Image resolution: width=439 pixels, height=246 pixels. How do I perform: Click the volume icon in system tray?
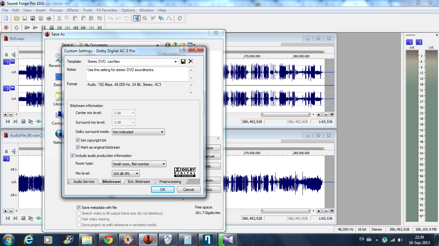click(x=400, y=240)
